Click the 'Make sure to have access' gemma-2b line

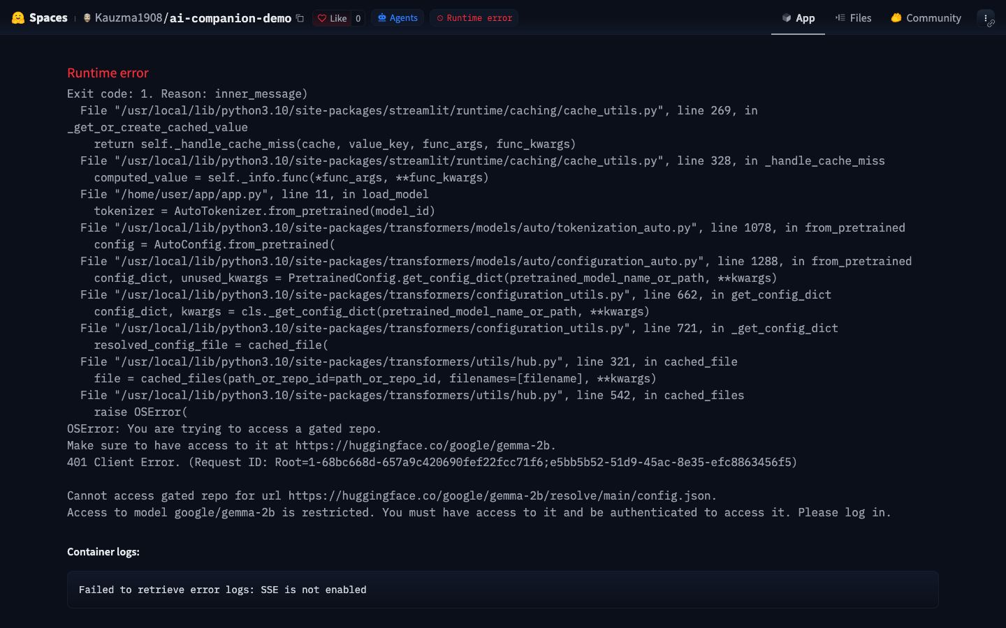click(x=312, y=445)
